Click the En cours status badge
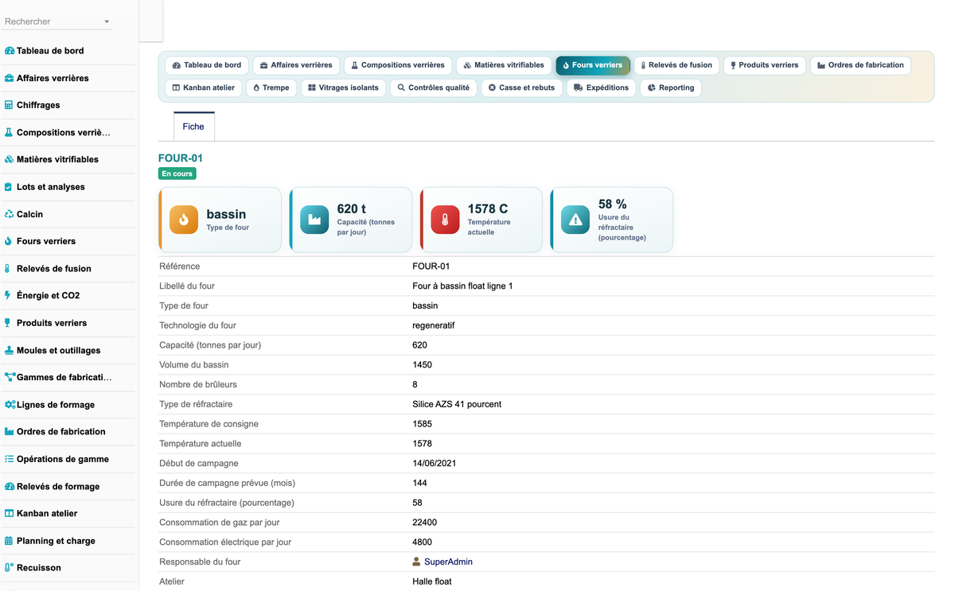955x591 pixels. tap(177, 173)
